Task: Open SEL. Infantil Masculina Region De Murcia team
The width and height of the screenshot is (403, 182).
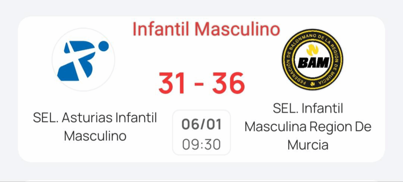Action: [x=308, y=127]
